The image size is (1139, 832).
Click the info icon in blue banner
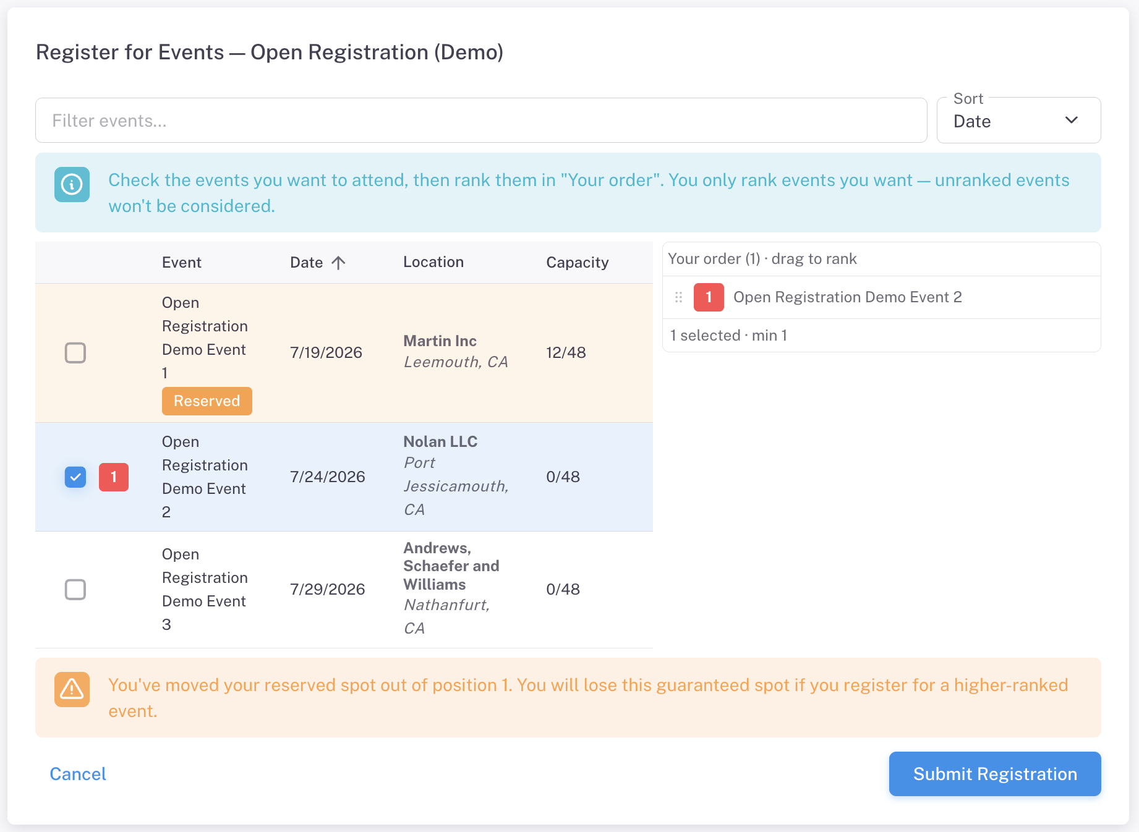point(72,184)
